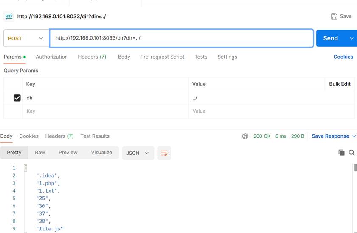This screenshot has width=357, height=233.
Task: Click the network globe icon
Action: (x=245, y=136)
